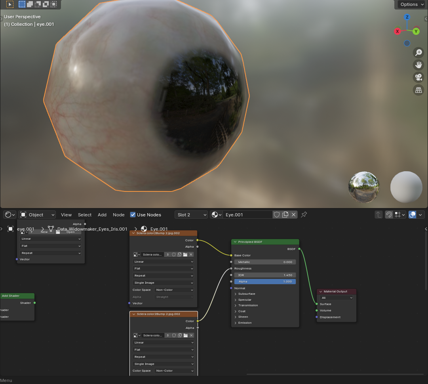Click the Subtract selection mode icon
The width and height of the screenshot is (428, 384).
pyautogui.click(x=38, y=4)
